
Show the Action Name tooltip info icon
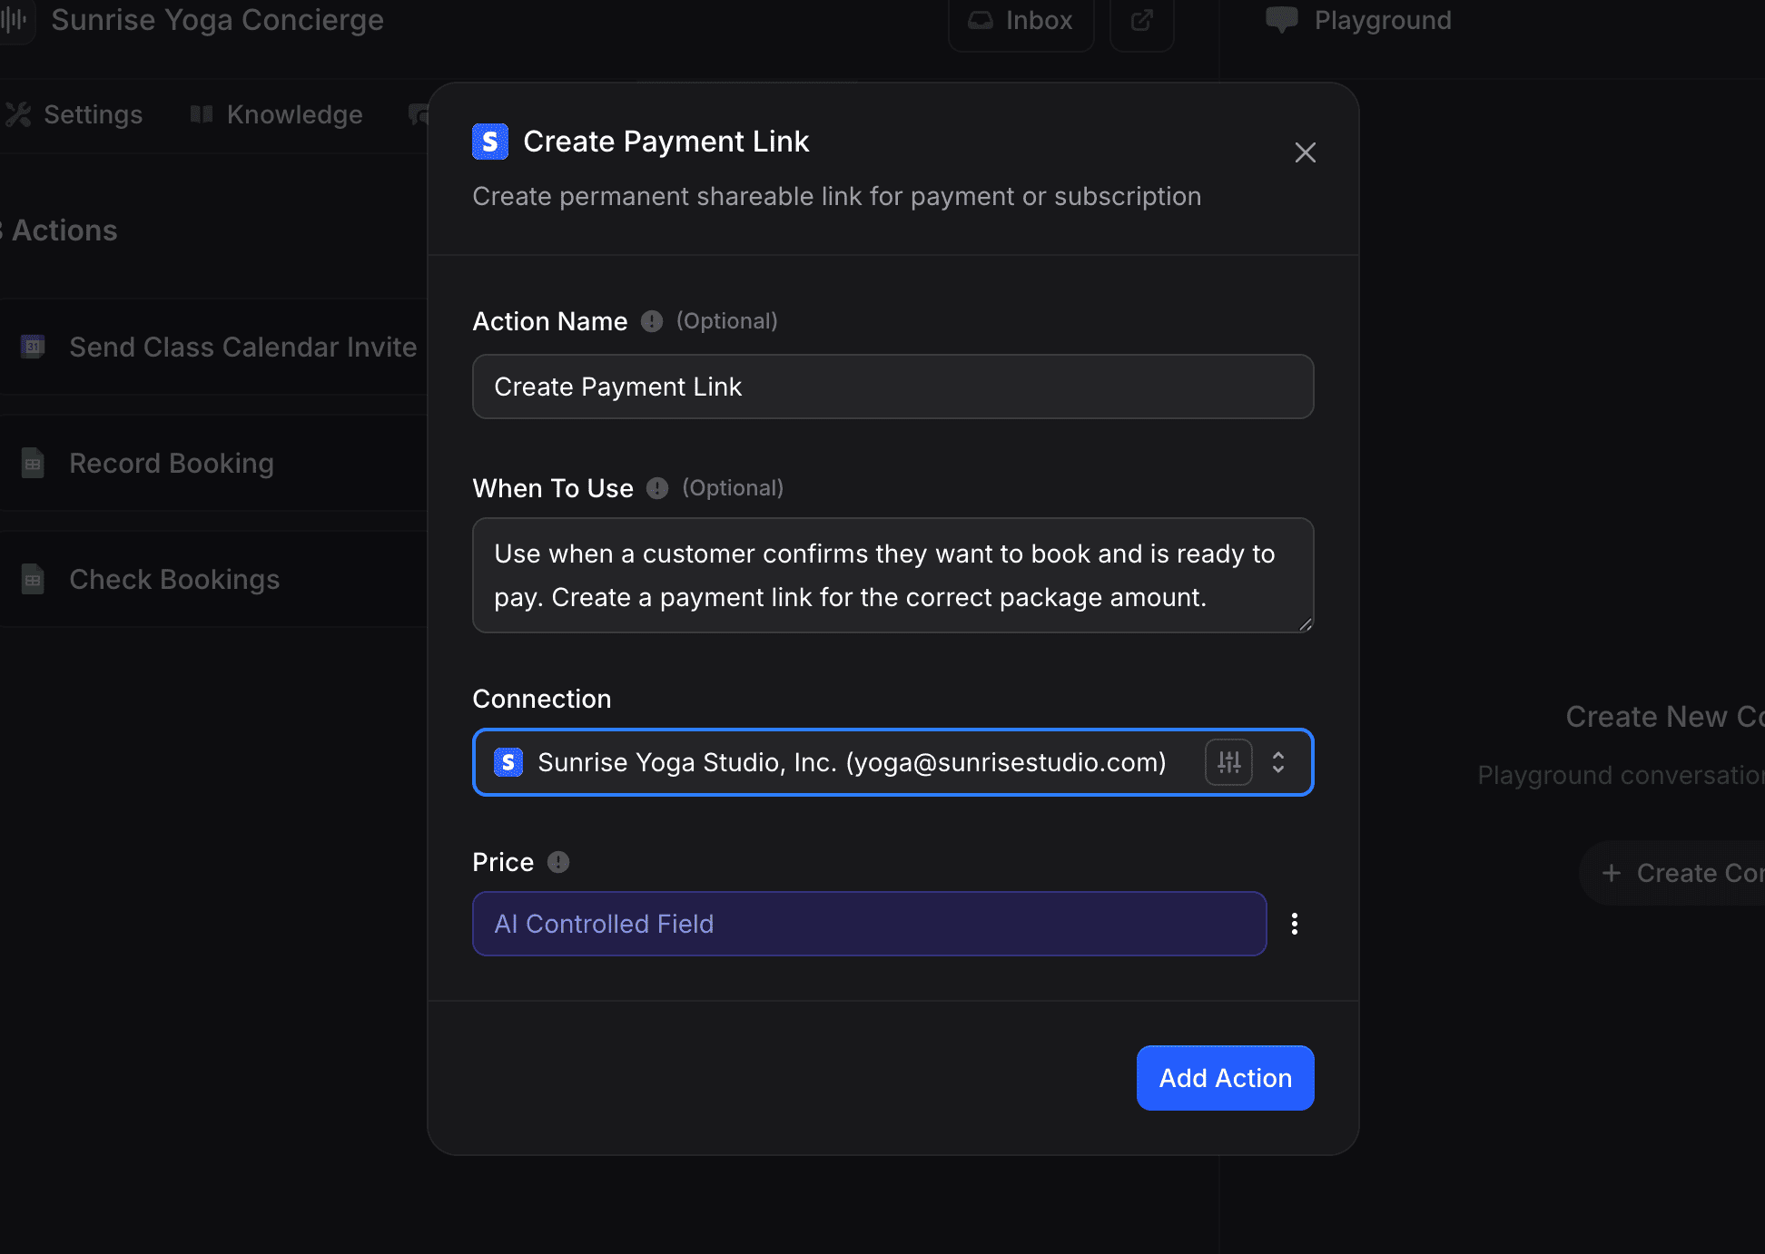point(652,320)
